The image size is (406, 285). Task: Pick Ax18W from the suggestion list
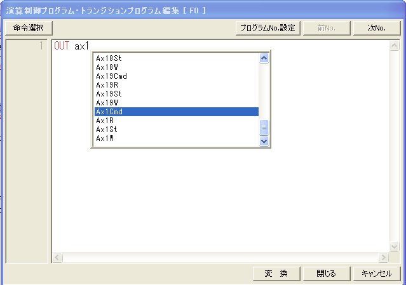[x=176, y=67]
